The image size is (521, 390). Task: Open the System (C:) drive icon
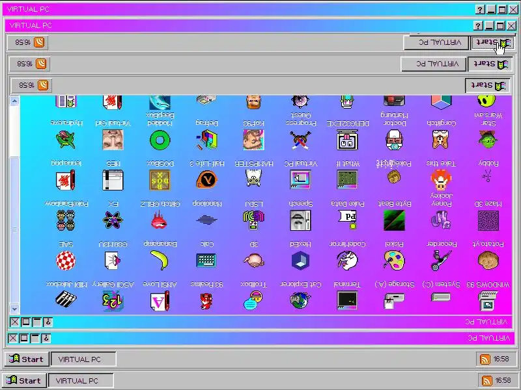click(441, 297)
